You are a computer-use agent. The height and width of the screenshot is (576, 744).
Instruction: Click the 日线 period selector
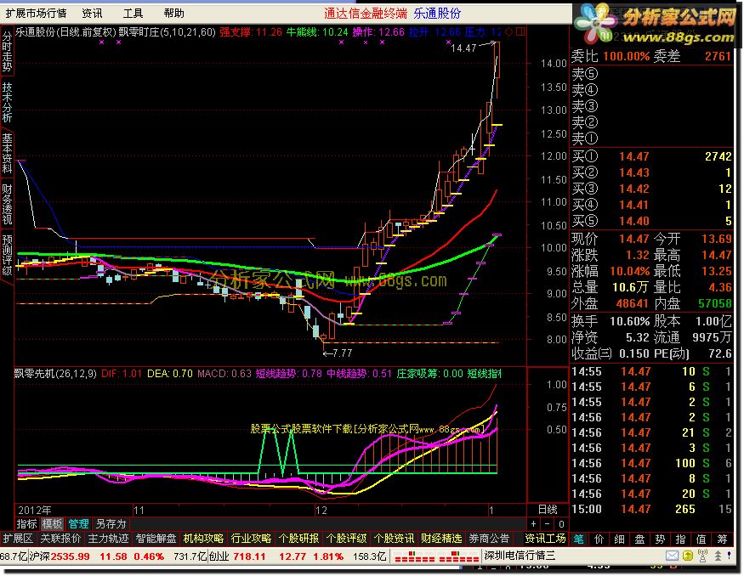[x=548, y=510]
